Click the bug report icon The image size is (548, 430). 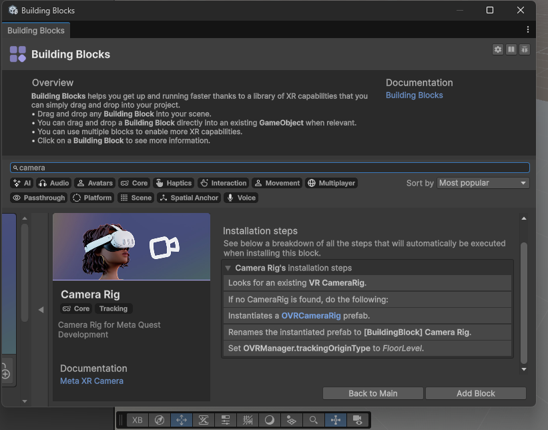[x=525, y=49]
